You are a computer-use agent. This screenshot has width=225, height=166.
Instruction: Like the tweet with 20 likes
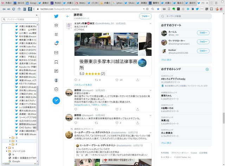point(117,80)
